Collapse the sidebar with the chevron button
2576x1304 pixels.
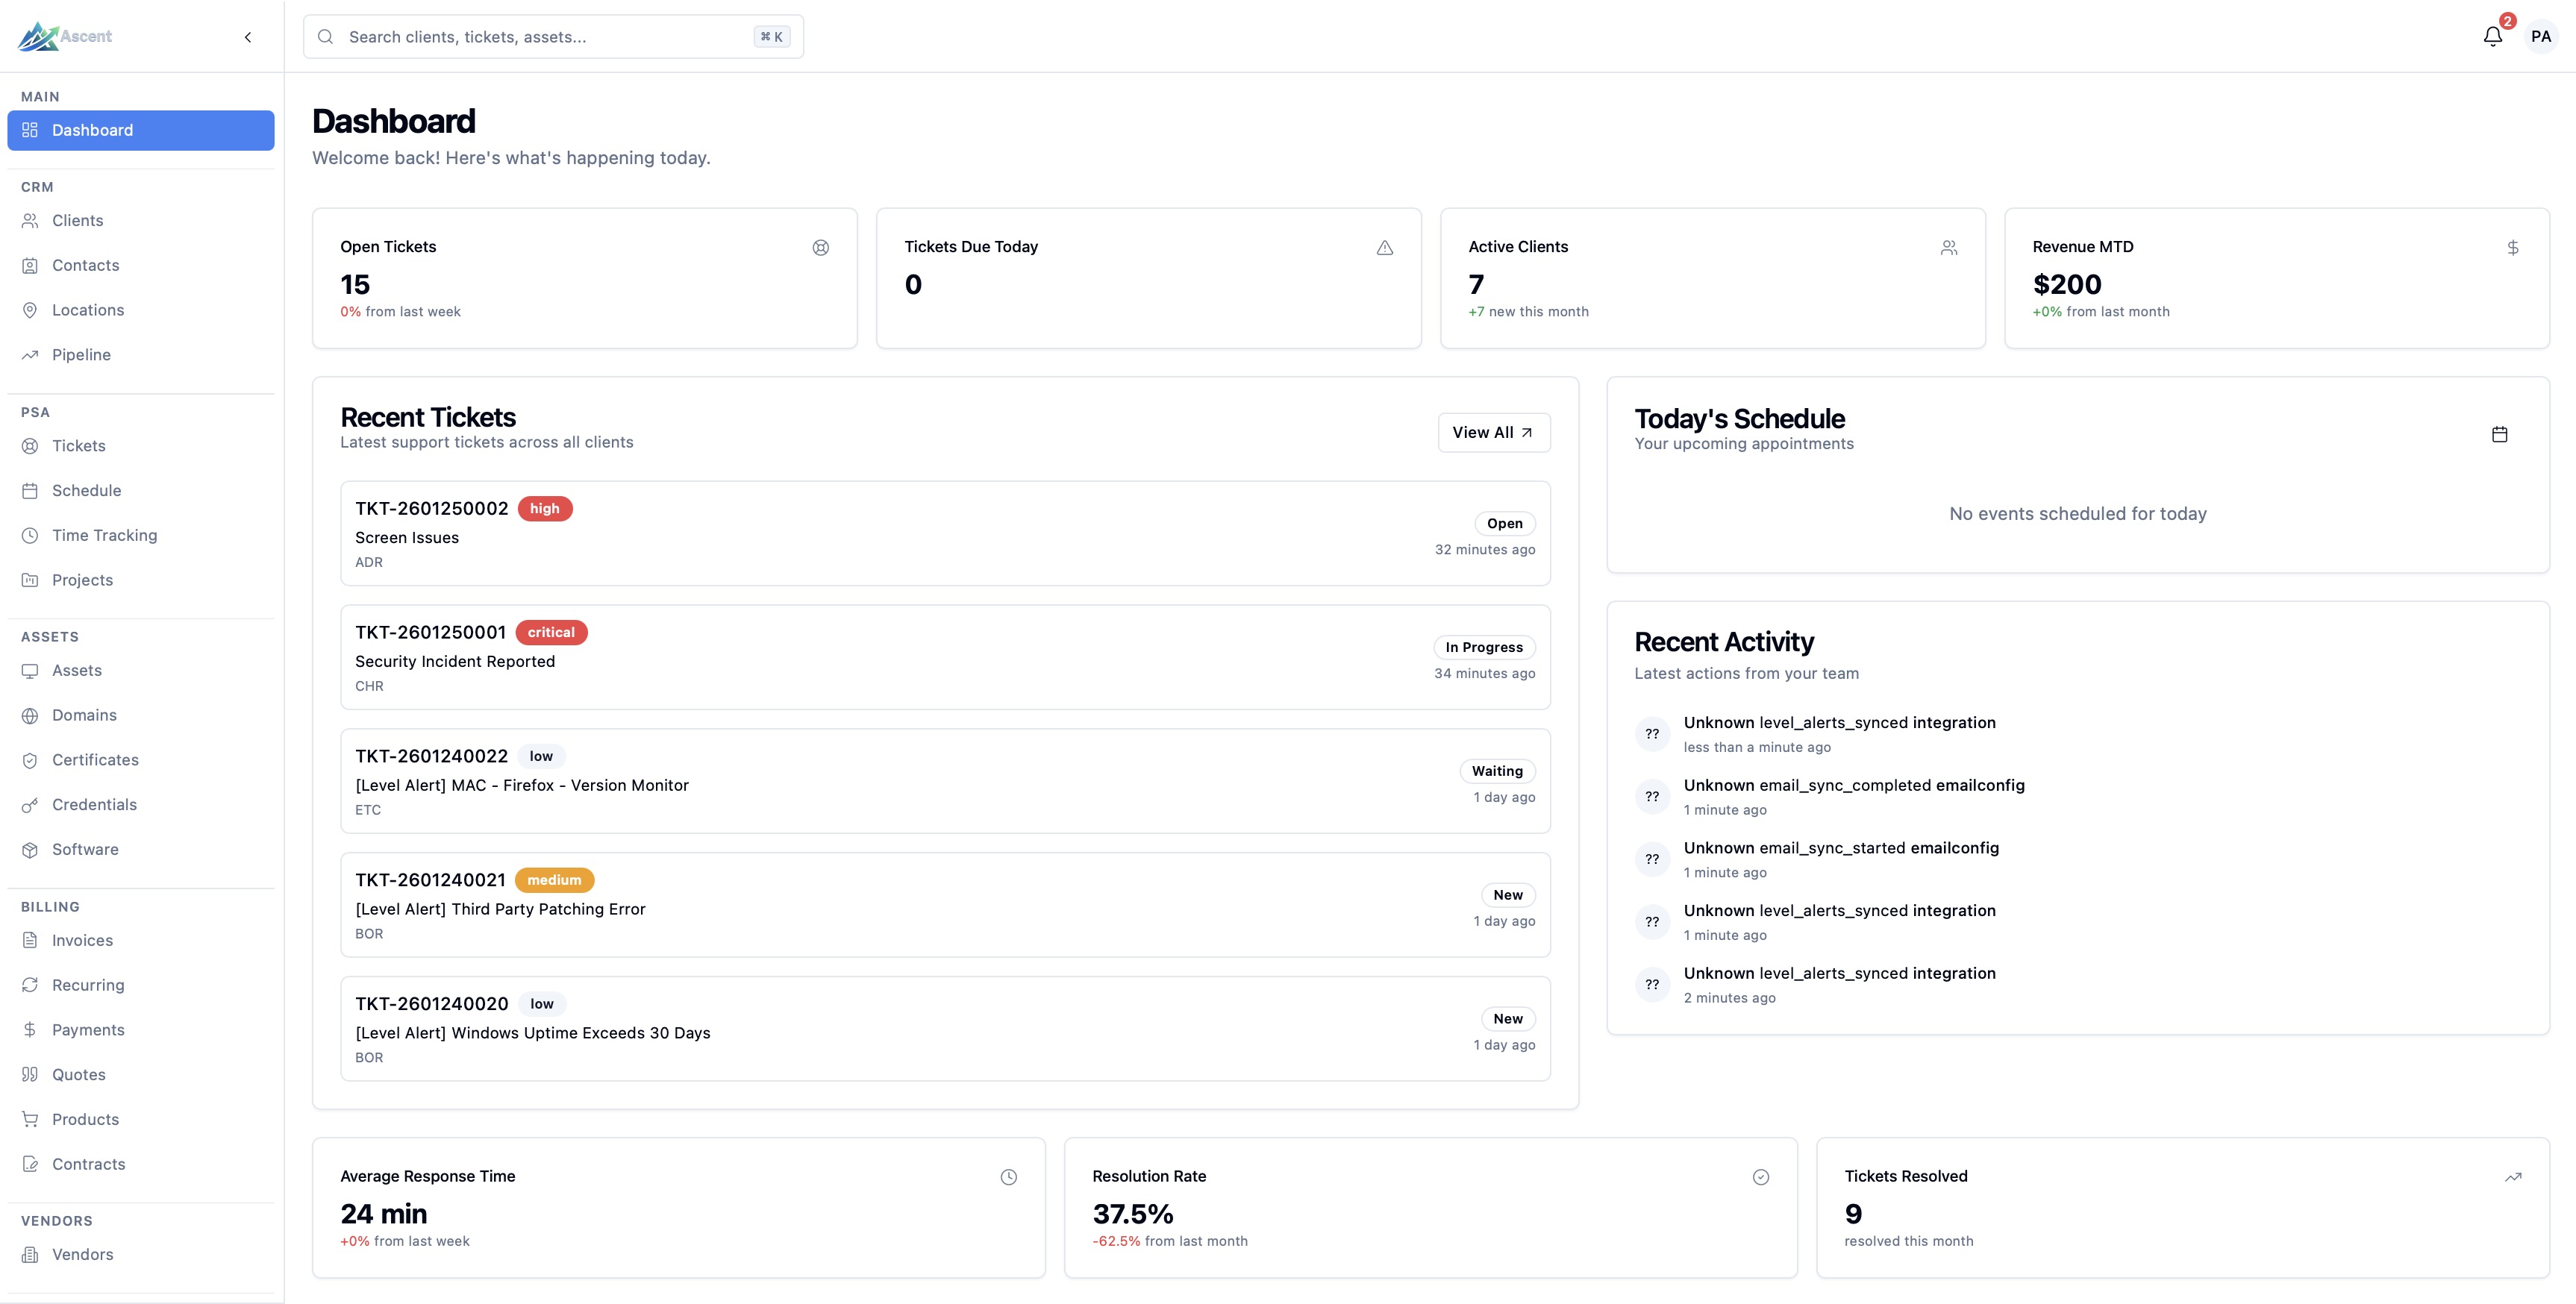tap(247, 36)
